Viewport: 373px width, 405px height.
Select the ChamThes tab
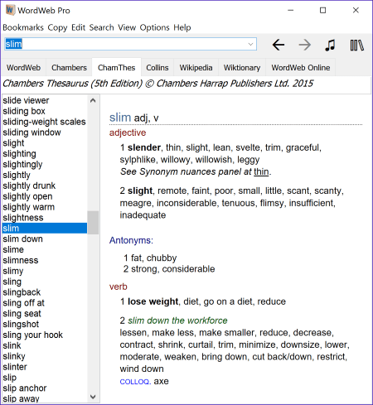tap(117, 67)
